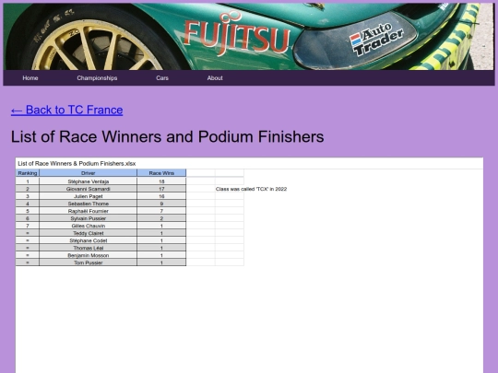This screenshot has width=498, height=373.
Task: Click race wins value for Raphaël Fournier
Action: point(161,211)
